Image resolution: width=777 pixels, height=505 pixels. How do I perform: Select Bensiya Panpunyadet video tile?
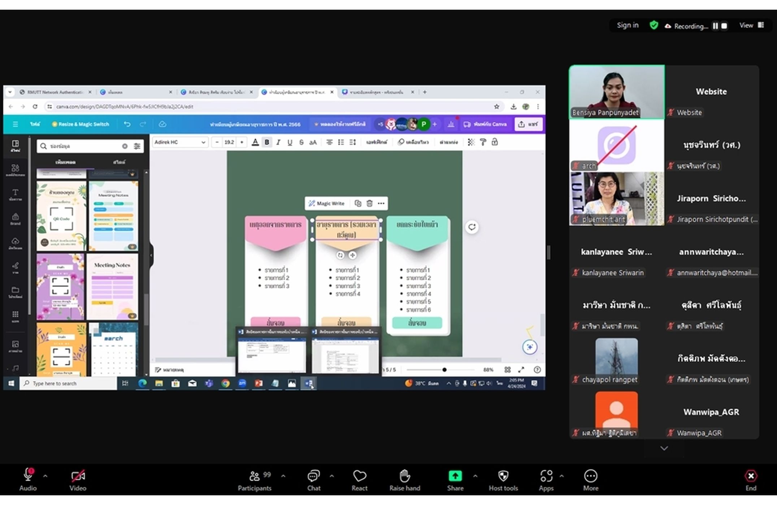tap(617, 92)
